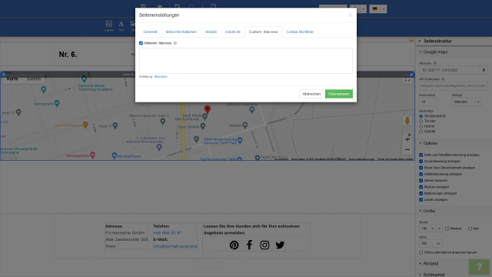Click the Pinterest icon in footer

pyautogui.click(x=234, y=245)
